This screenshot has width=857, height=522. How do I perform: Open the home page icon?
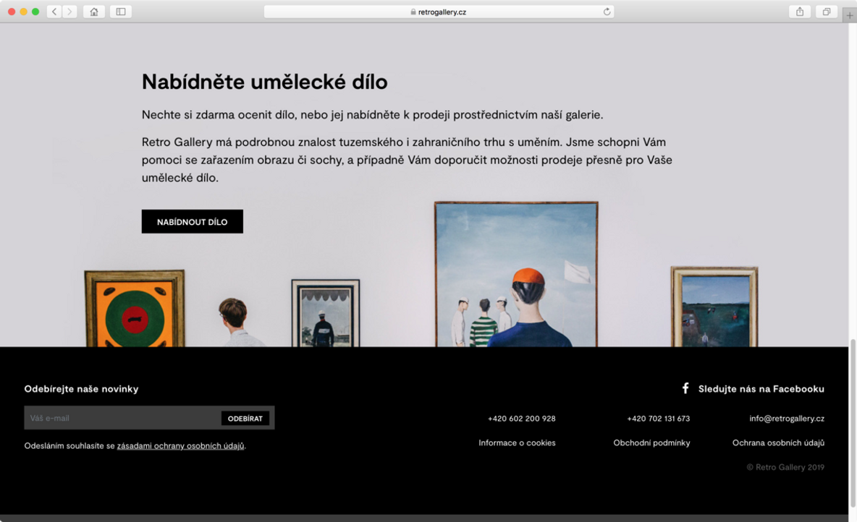tap(94, 12)
